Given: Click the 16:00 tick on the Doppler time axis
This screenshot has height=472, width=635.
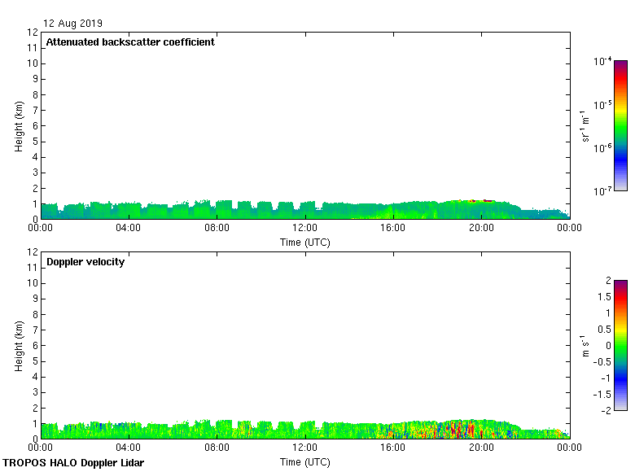Looking at the screenshot, I should pyautogui.click(x=393, y=448).
